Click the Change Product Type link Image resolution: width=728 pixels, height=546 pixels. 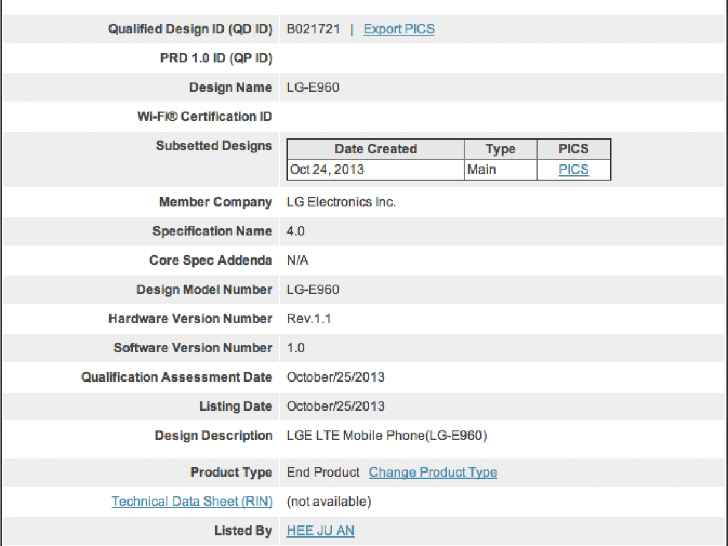(x=433, y=472)
